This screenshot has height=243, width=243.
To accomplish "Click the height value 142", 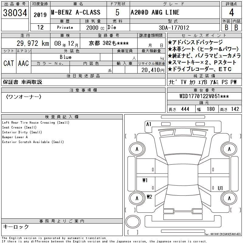I will [x=235, y=109].
